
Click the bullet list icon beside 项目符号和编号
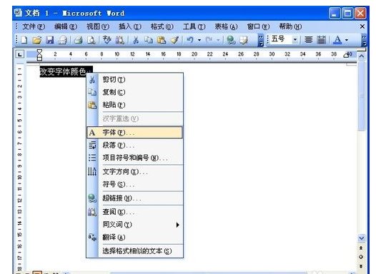[x=92, y=158]
